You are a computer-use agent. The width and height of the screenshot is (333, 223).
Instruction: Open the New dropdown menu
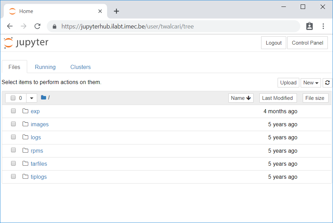tap(311, 83)
